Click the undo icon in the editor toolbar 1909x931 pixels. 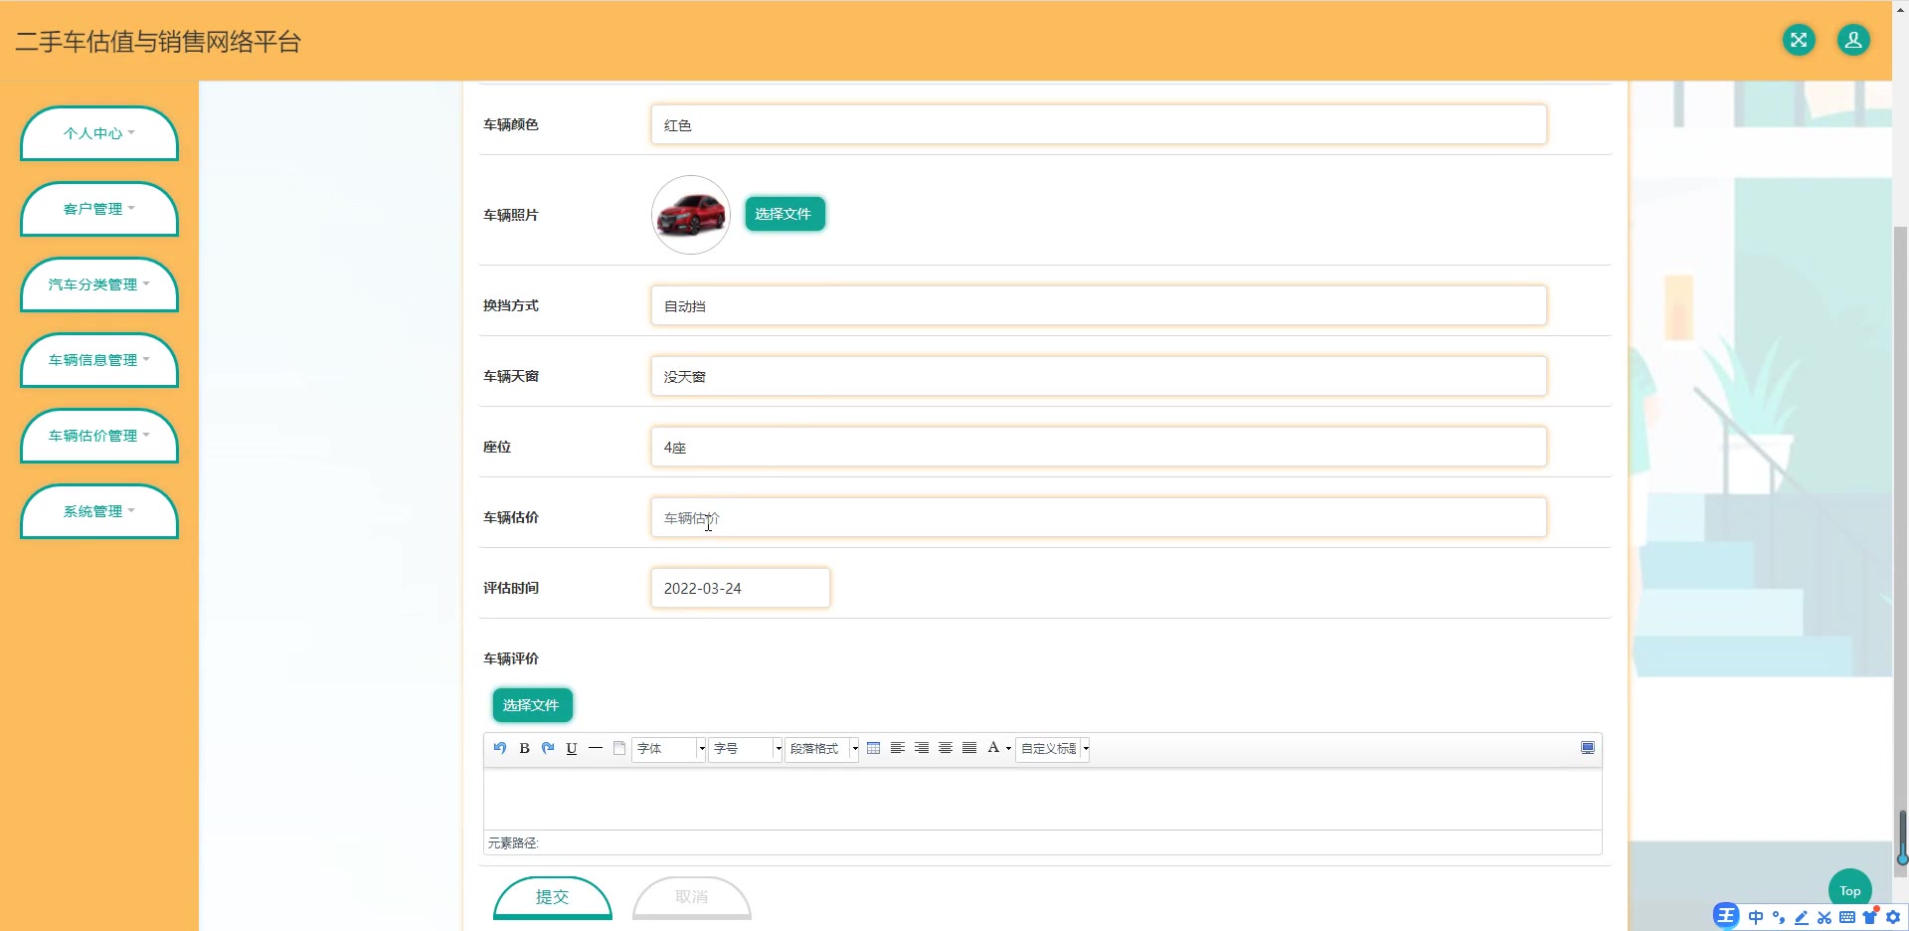click(500, 748)
